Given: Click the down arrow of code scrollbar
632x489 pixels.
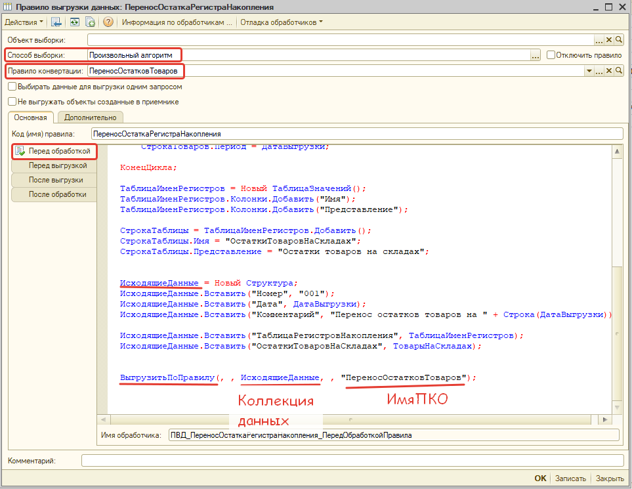Looking at the screenshot, I should (x=617, y=407).
